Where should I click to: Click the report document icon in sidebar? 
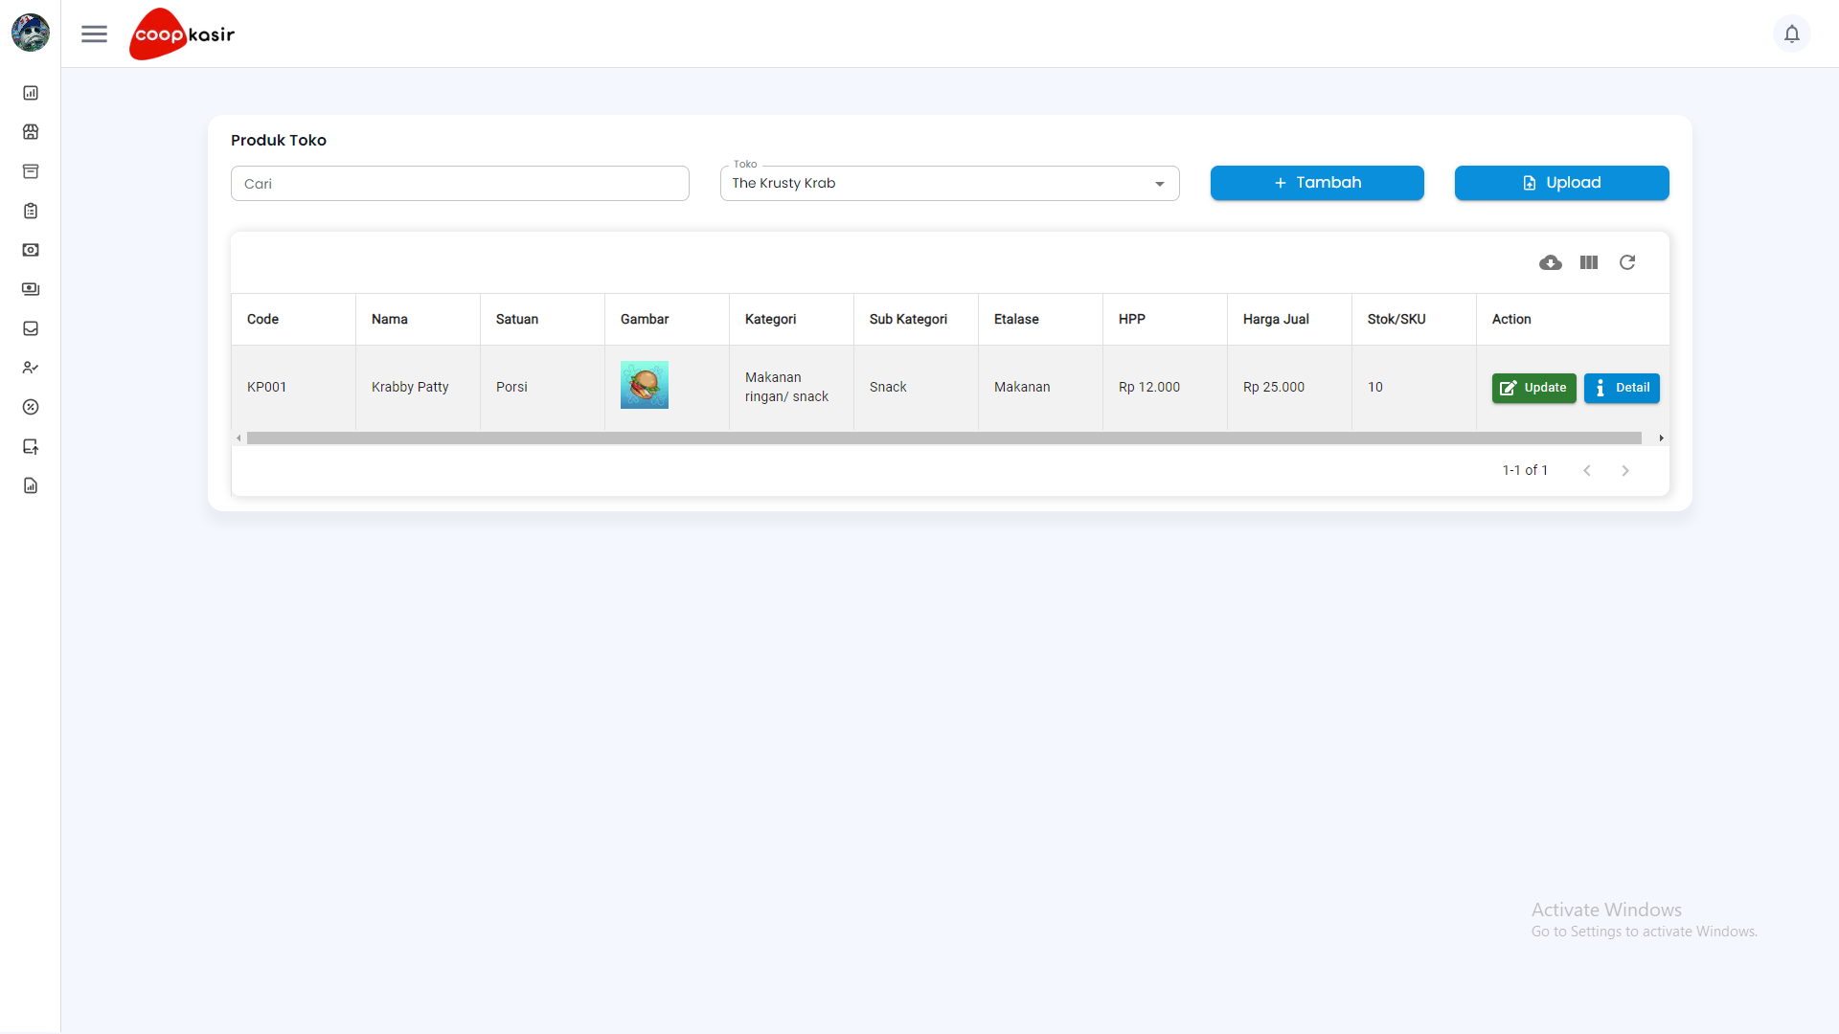tap(31, 485)
